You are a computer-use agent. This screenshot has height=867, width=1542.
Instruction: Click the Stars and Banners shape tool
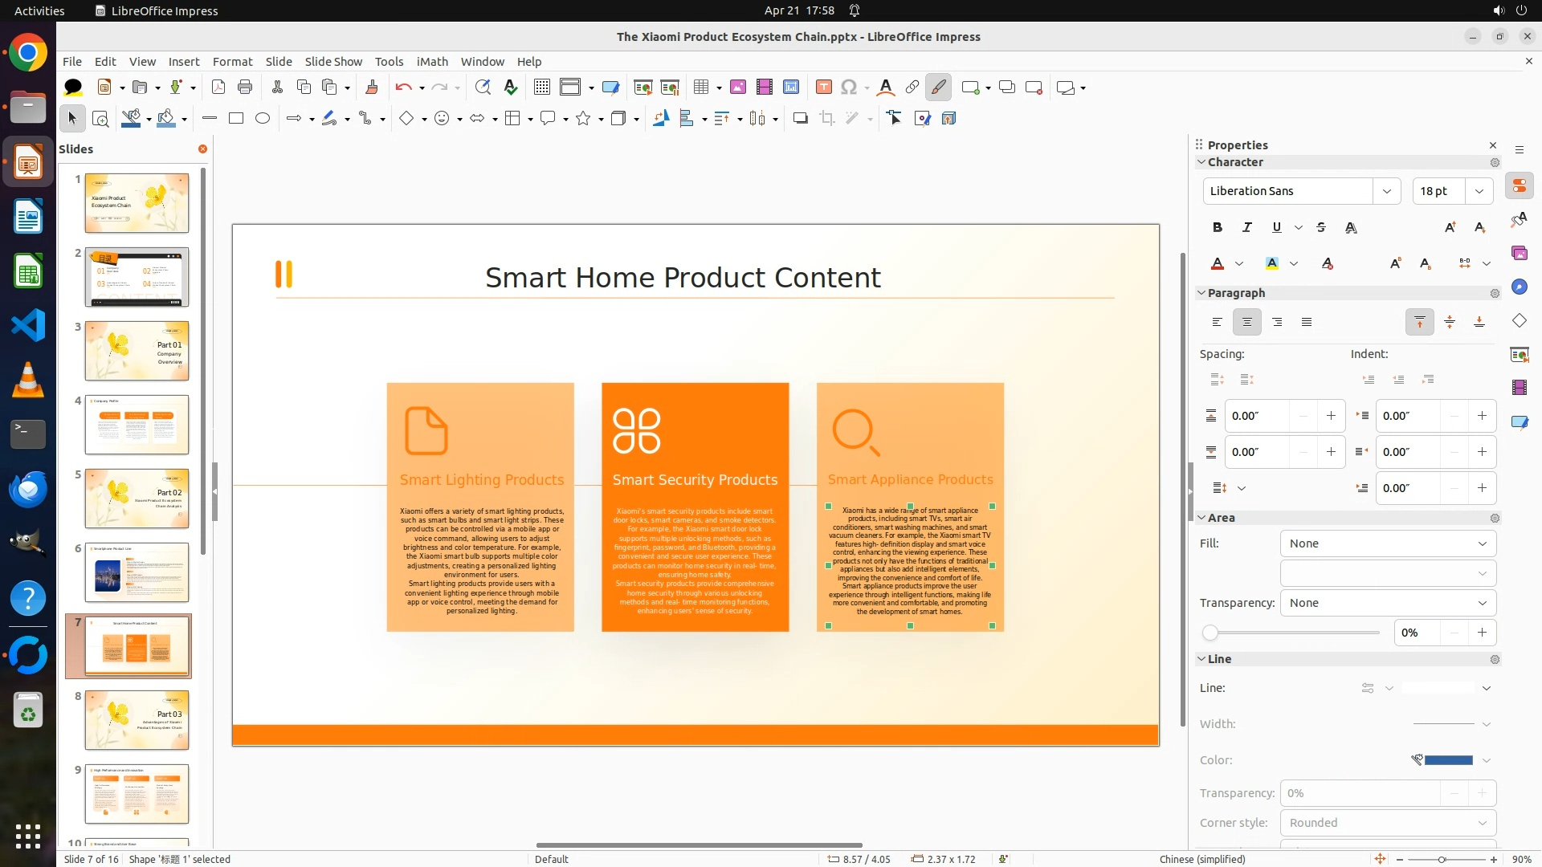point(584,119)
